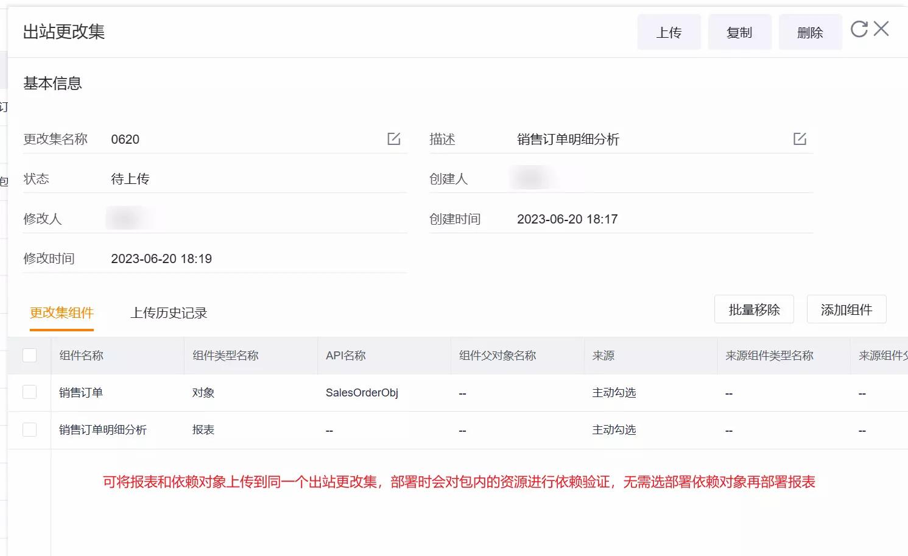Viewport: 908px width, 556px height.
Task: Click the 创建时间 value 2023-06-20 18:17
Action: pos(567,219)
